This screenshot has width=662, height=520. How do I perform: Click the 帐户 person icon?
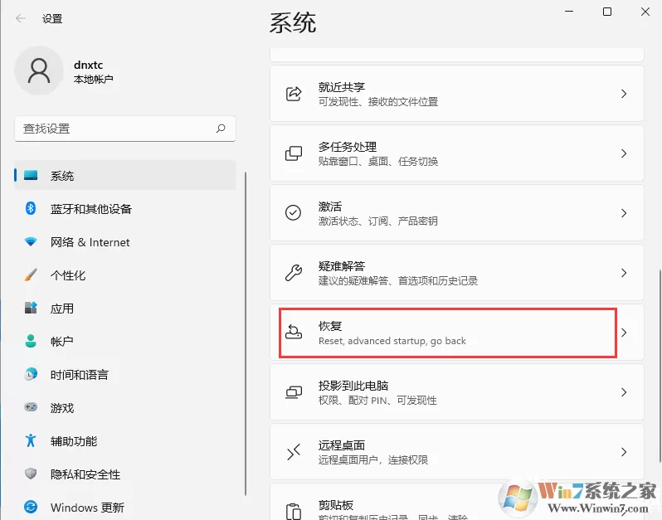coord(31,341)
